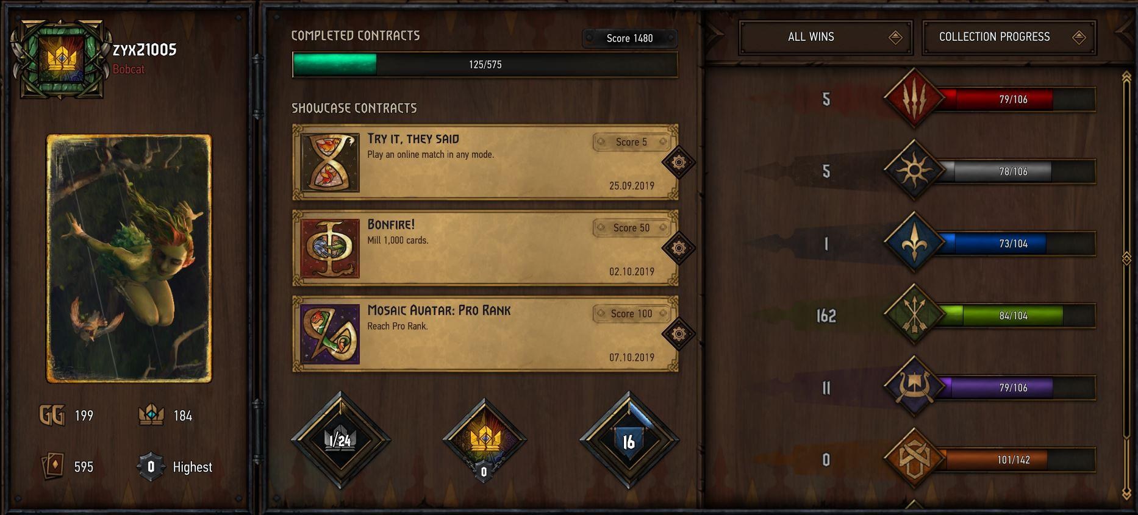This screenshot has width=1138, height=515.
Task: Open the Bonfire! showcase contract
Action: [x=485, y=248]
